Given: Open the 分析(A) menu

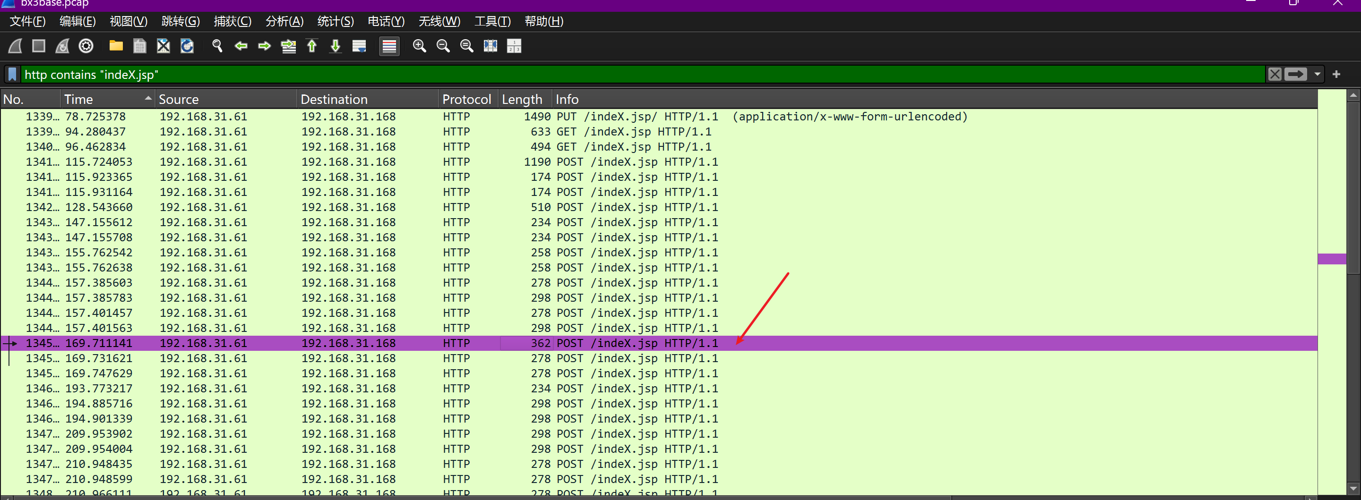Looking at the screenshot, I should pos(284,22).
